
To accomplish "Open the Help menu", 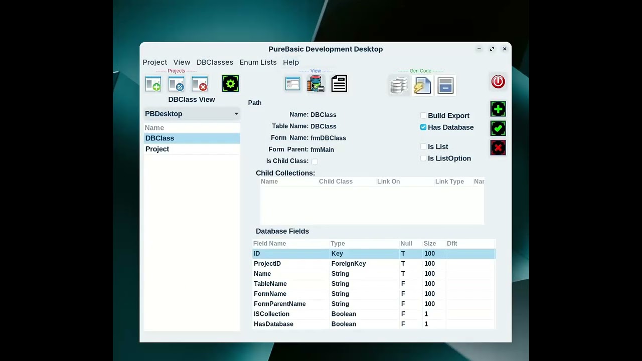I will click(x=291, y=62).
